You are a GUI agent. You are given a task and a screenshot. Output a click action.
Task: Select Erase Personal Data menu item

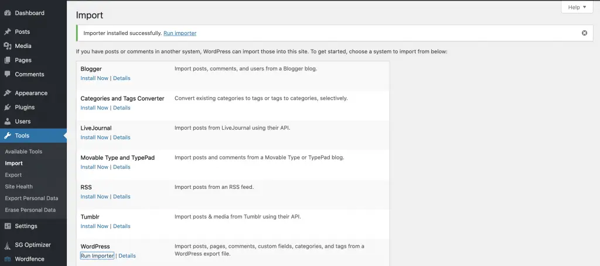(30, 210)
